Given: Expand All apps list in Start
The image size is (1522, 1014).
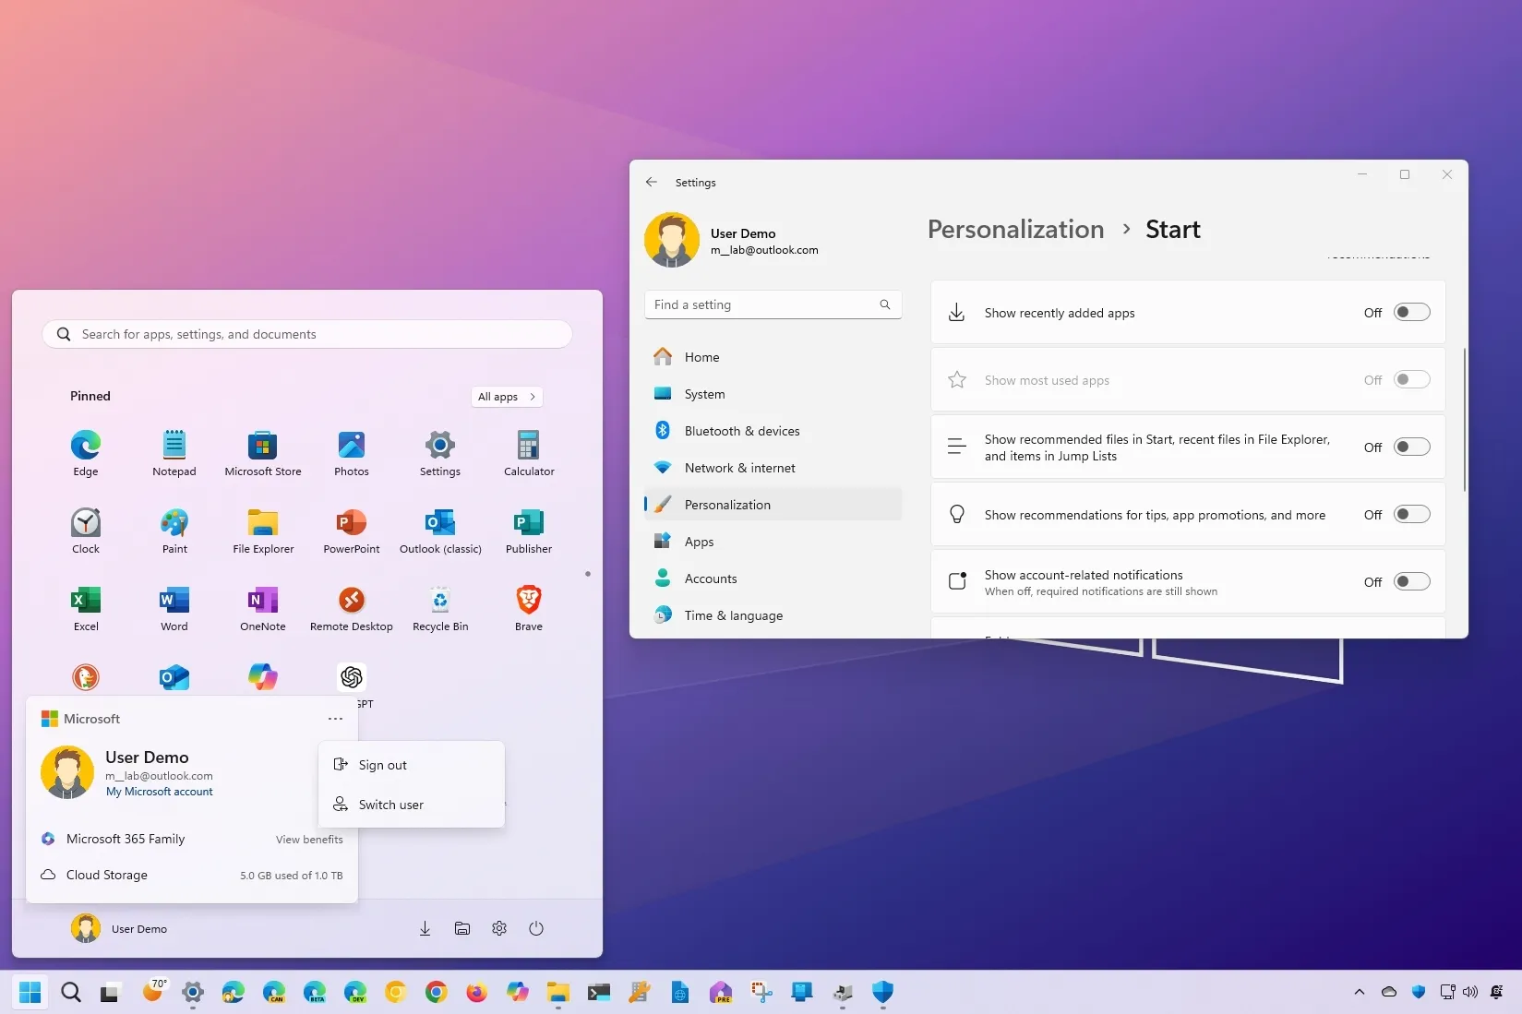Looking at the screenshot, I should pos(507,397).
